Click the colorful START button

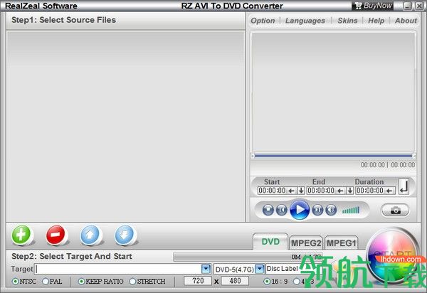(x=393, y=256)
